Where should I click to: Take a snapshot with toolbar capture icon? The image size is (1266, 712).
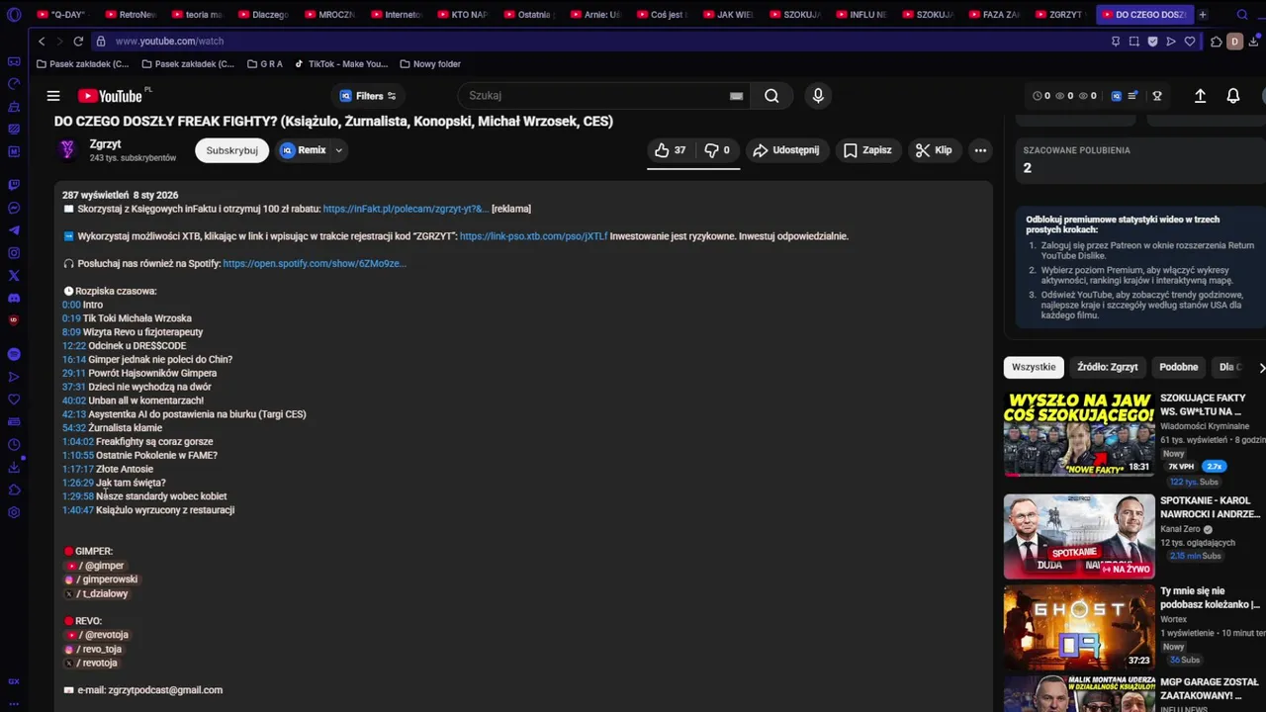click(1133, 42)
